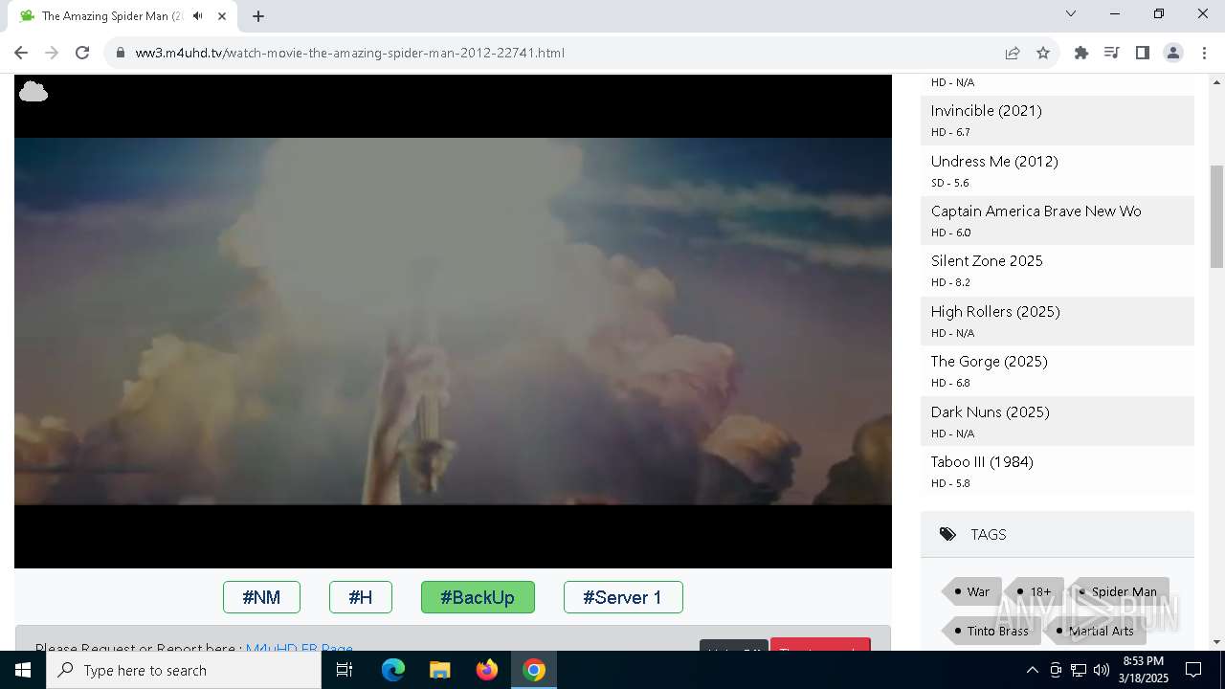Screen dimensions: 1225x689
Task: Bookmark this page with the star
Action: [x=1043, y=53]
